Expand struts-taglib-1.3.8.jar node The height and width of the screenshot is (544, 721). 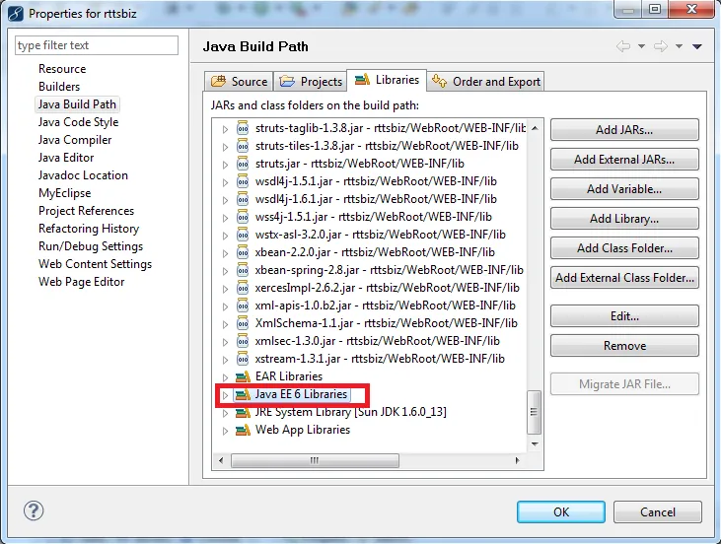tap(225, 129)
